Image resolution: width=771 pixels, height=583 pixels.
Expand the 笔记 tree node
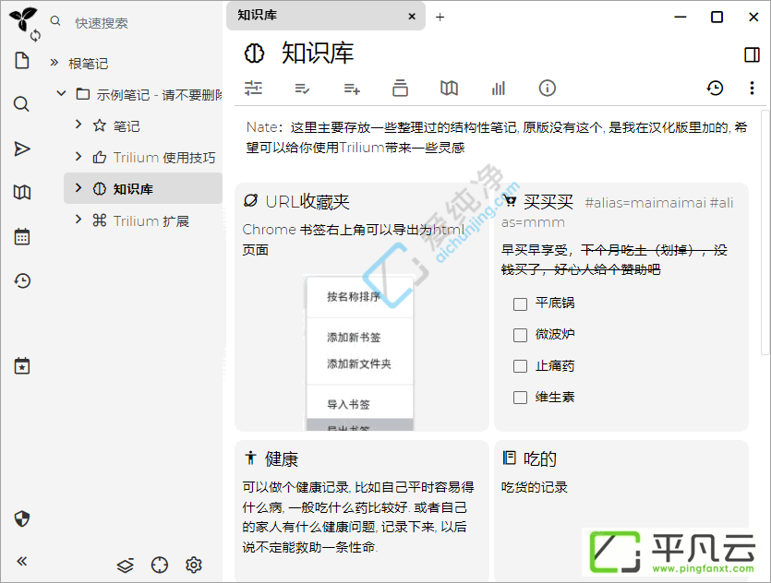pos(78,125)
